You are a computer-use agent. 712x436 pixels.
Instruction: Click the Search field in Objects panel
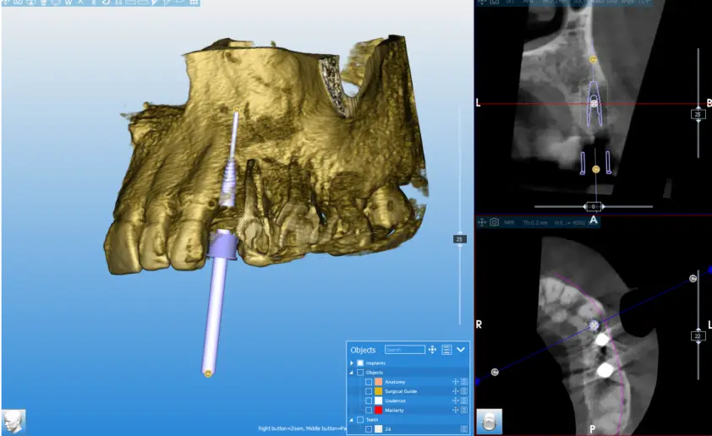404,349
